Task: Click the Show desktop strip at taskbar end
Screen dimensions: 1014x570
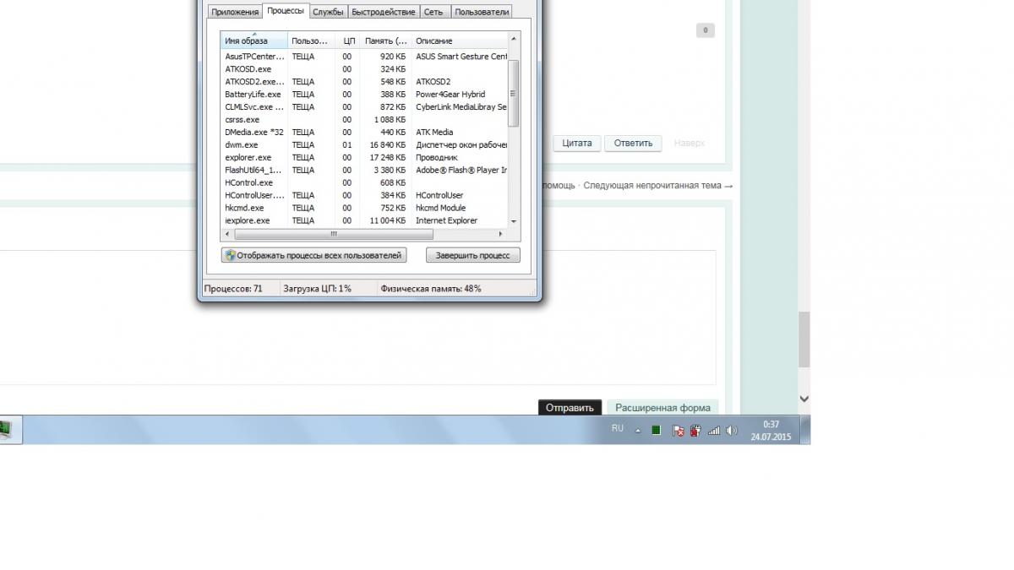Action: pos(805,430)
